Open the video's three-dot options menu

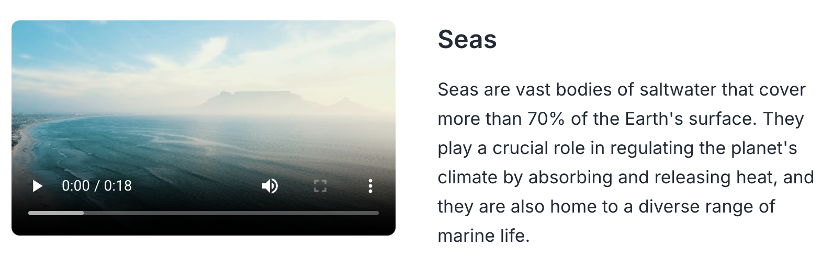(370, 186)
